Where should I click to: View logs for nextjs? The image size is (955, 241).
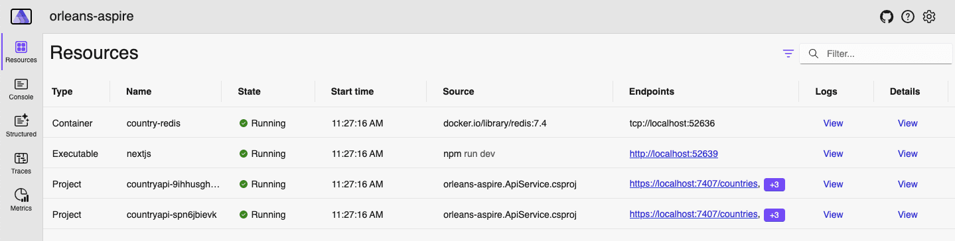(x=833, y=154)
